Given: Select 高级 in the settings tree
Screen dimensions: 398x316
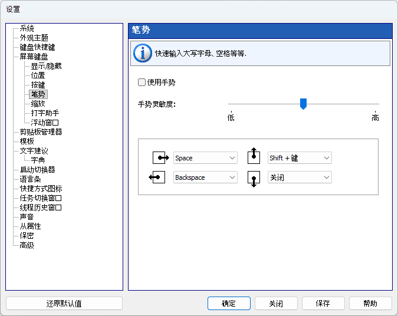Looking at the screenshot, I should point(27,245).
